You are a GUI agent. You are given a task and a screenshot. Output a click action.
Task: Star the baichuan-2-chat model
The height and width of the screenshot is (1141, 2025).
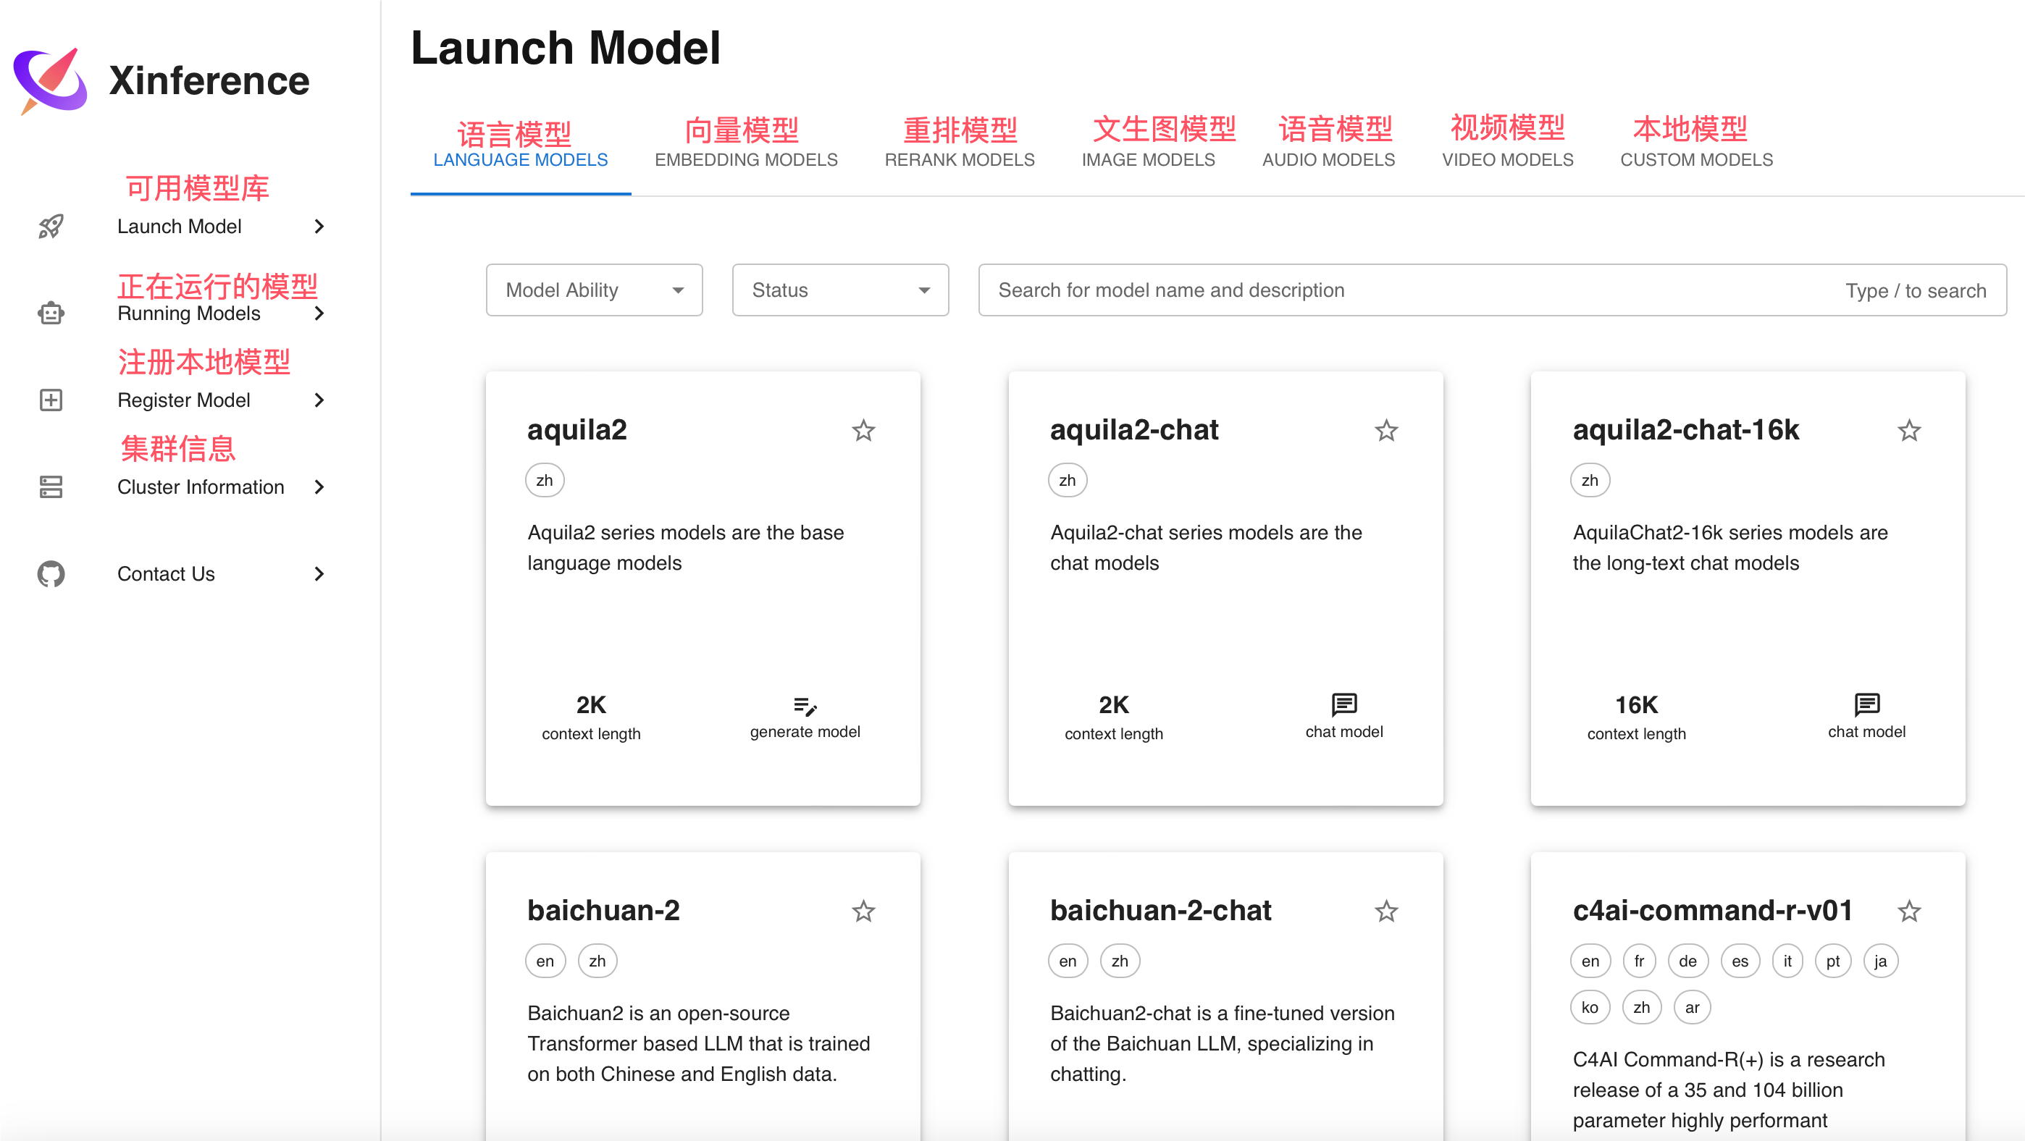tap(1386, 911)
